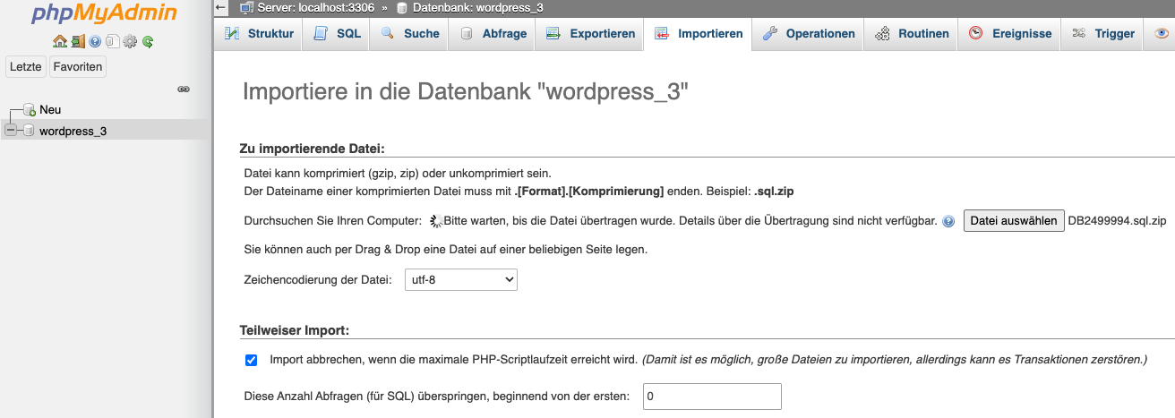
Task: Open the navigation panel settings gear
Action: coord(130,41)
